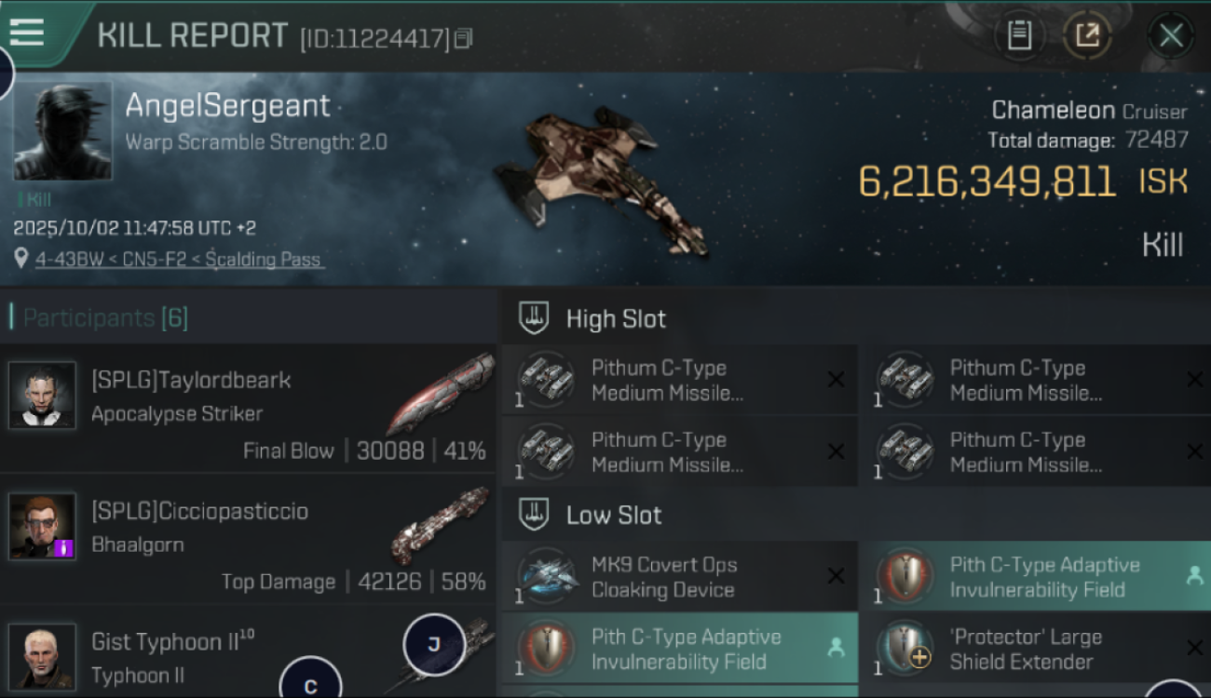Open AngelSergeant's character portrait
1211x698 pixels.
62,131
